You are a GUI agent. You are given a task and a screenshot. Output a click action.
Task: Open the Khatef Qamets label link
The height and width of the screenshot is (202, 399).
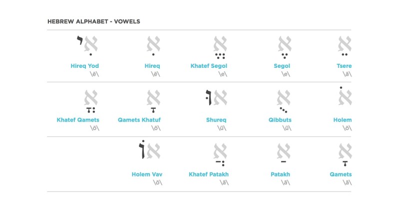point(78,120)
